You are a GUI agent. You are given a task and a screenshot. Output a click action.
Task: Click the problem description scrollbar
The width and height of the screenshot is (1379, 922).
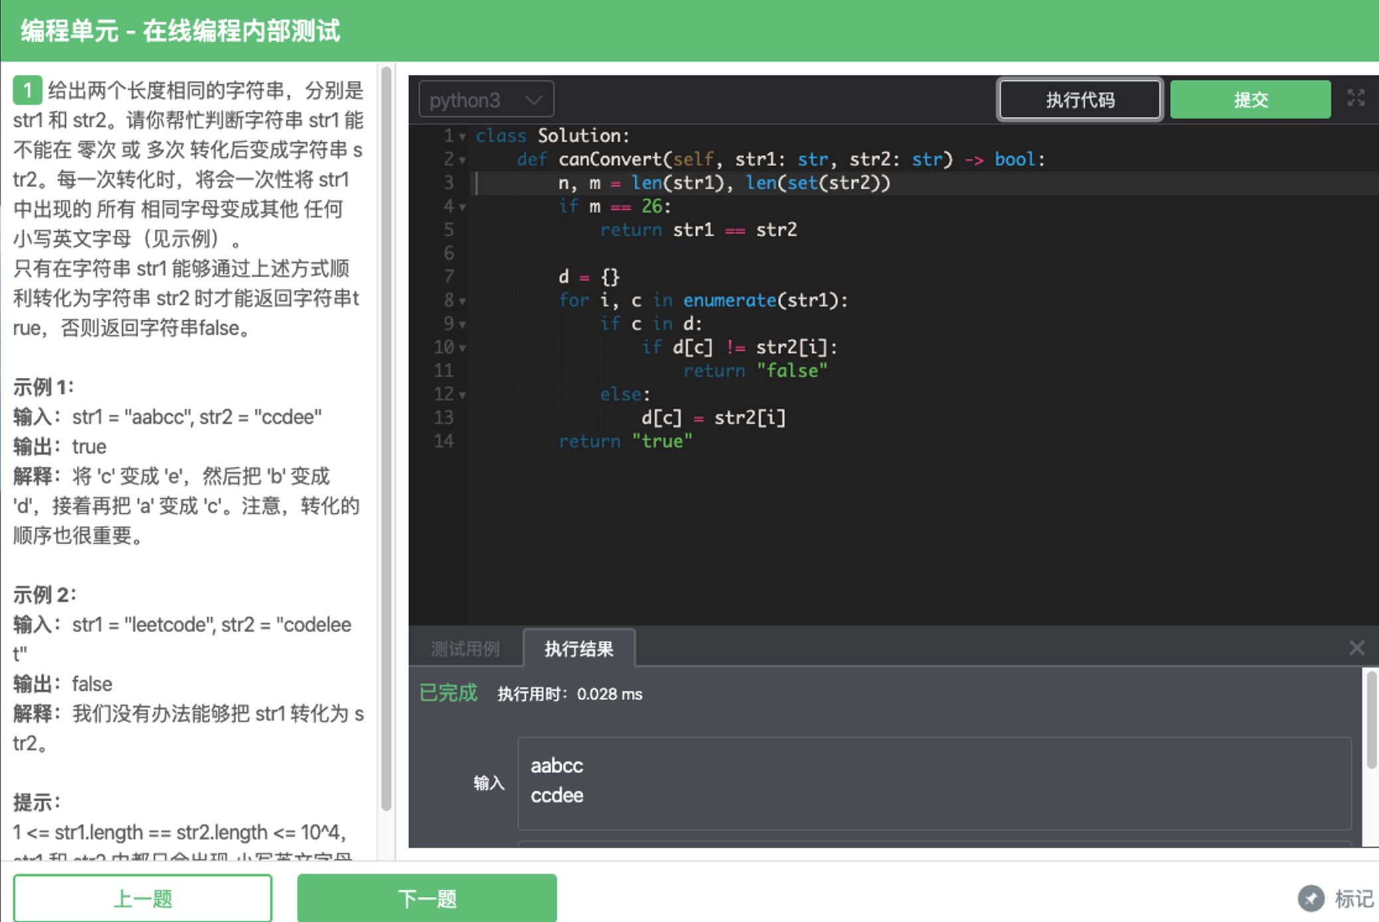387,438
